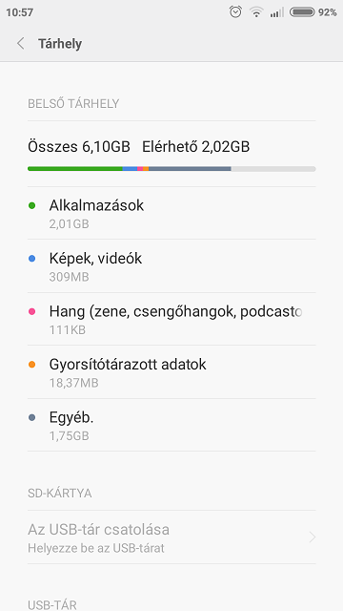Viewport: 343px width, 611px height.
Task: Tap the Wi-Fi status icon
Action: [x=256, y=12]
